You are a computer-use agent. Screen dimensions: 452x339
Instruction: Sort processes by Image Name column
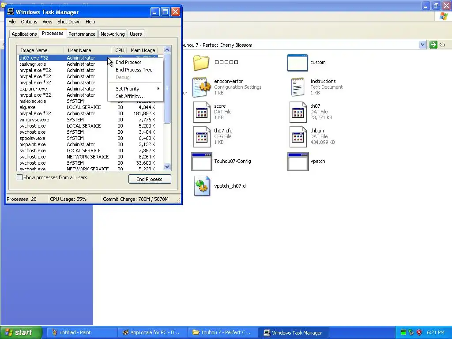pyautogui.click(x=40, y=50)
